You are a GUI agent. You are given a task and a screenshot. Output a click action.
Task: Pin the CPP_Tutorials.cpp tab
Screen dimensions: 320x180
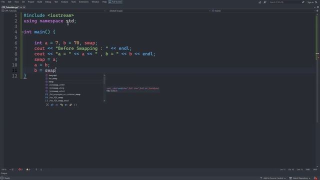(x=21, y=7)
